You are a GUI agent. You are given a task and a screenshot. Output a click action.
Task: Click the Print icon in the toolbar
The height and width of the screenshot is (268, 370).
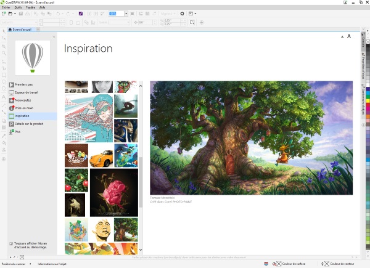click(x=27, y=14)
